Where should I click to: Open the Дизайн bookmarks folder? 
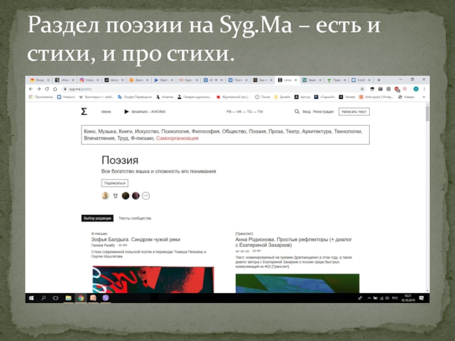tap(282, 97)
